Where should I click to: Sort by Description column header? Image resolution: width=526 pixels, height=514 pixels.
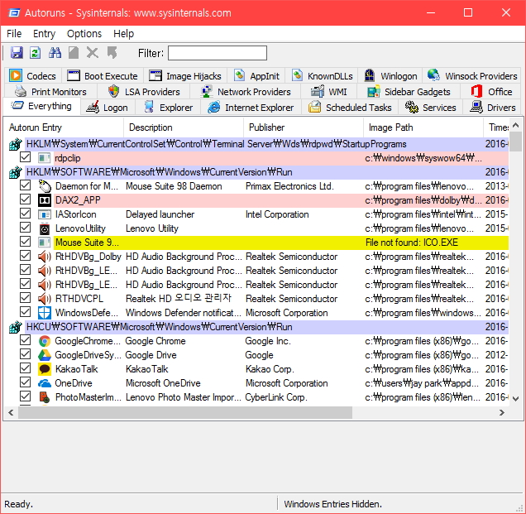184,127
